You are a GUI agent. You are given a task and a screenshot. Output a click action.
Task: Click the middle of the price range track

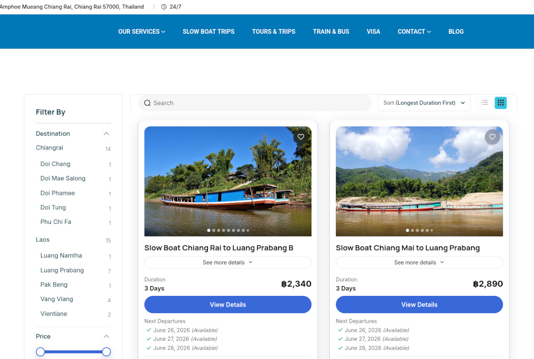(x=73, y=352)
